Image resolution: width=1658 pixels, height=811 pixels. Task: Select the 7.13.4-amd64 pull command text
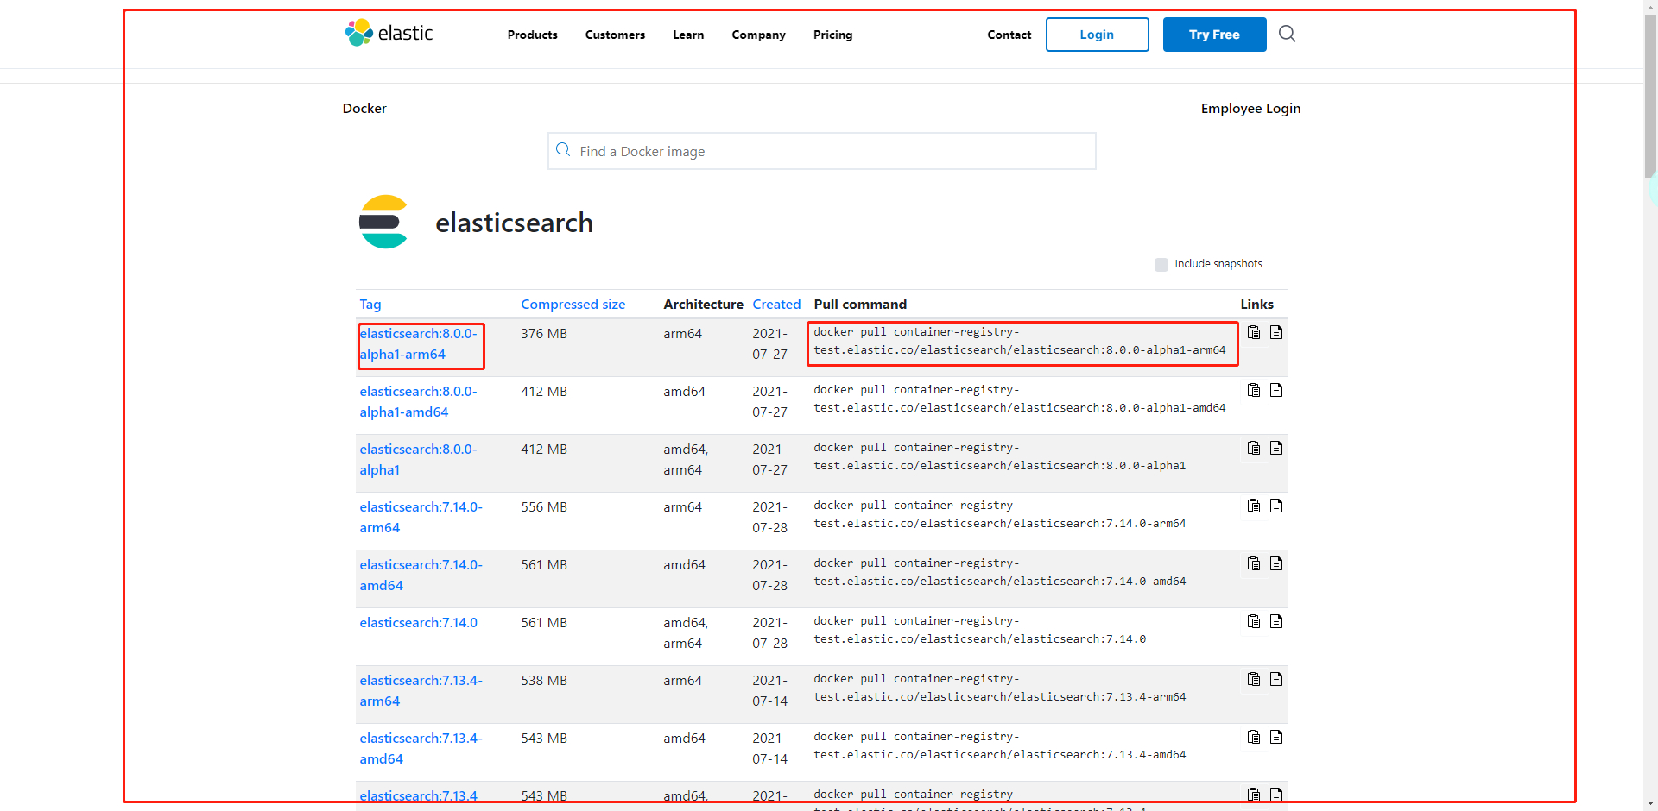(999, 745)
